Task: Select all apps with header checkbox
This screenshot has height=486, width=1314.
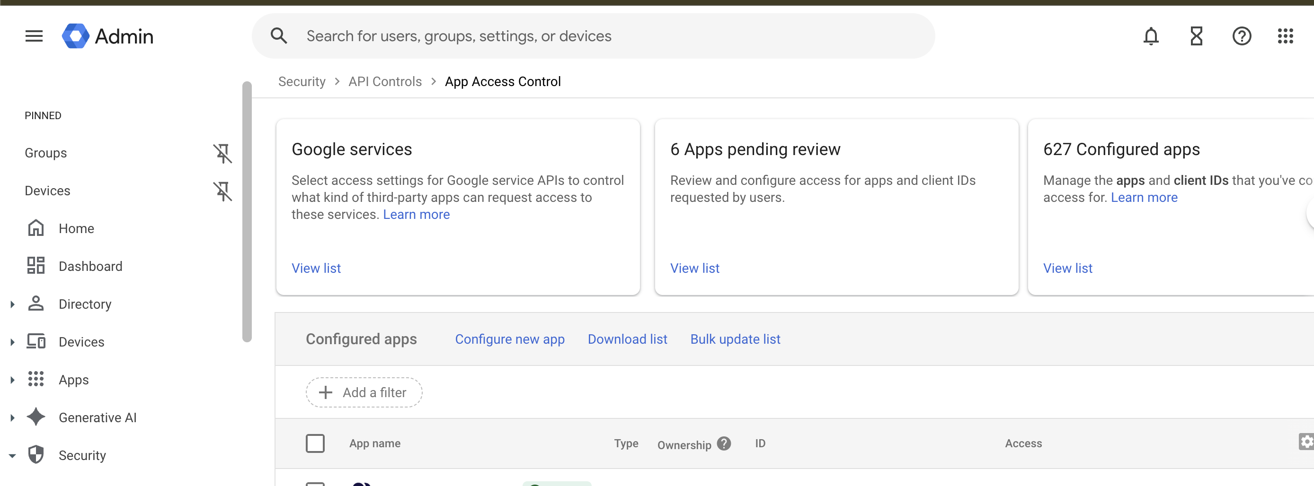Action: [x=315, y=443]
